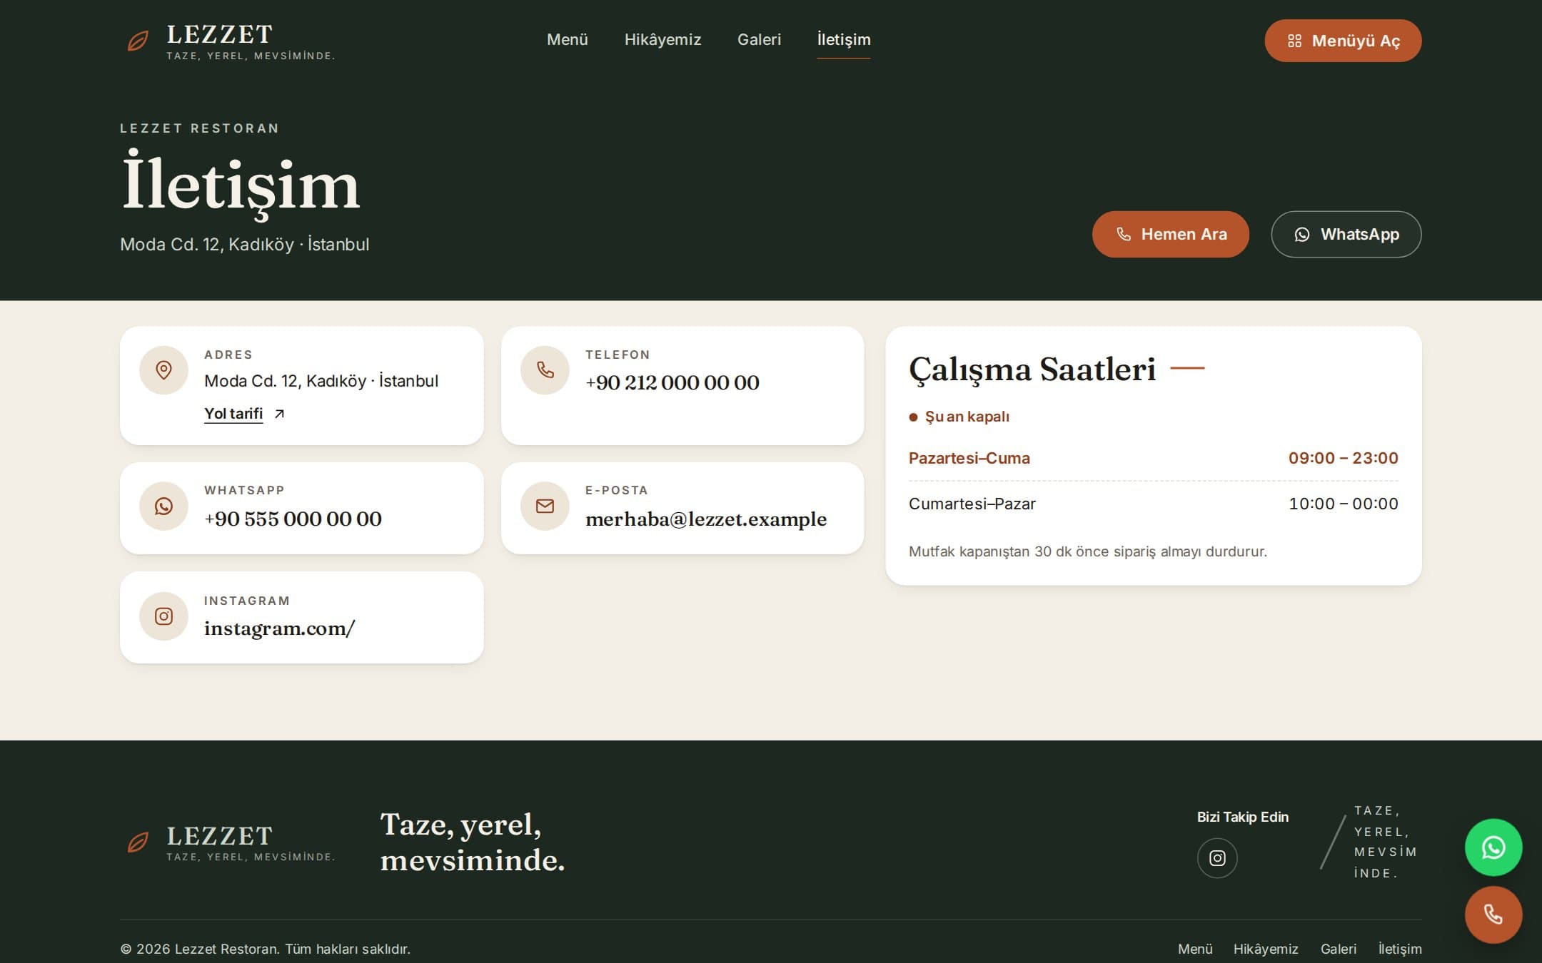1542x963 pixels.
Task: Click the Cumartesi–Pazar hours row label
Action: pyautogui.click(x=972, y=504)
